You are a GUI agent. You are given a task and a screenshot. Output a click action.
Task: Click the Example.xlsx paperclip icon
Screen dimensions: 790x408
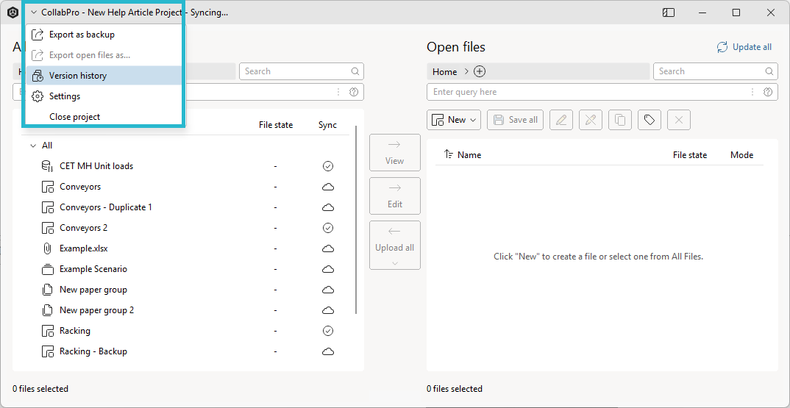(x=47, y=248)
